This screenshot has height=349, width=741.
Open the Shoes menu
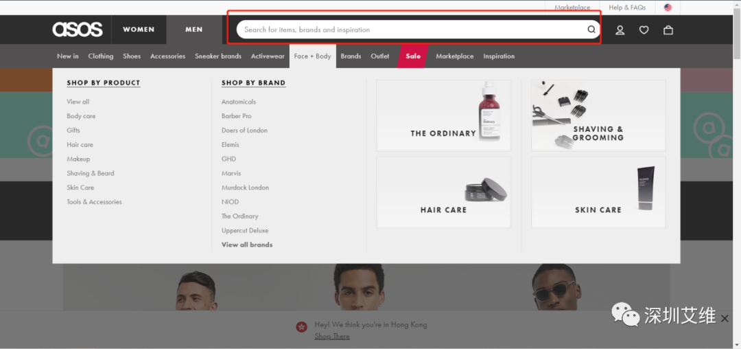[x=132, y=56]
